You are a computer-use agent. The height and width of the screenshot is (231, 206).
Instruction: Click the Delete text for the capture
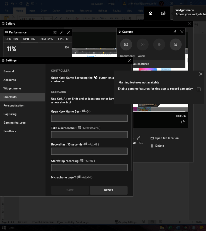[x=160, y=146]
